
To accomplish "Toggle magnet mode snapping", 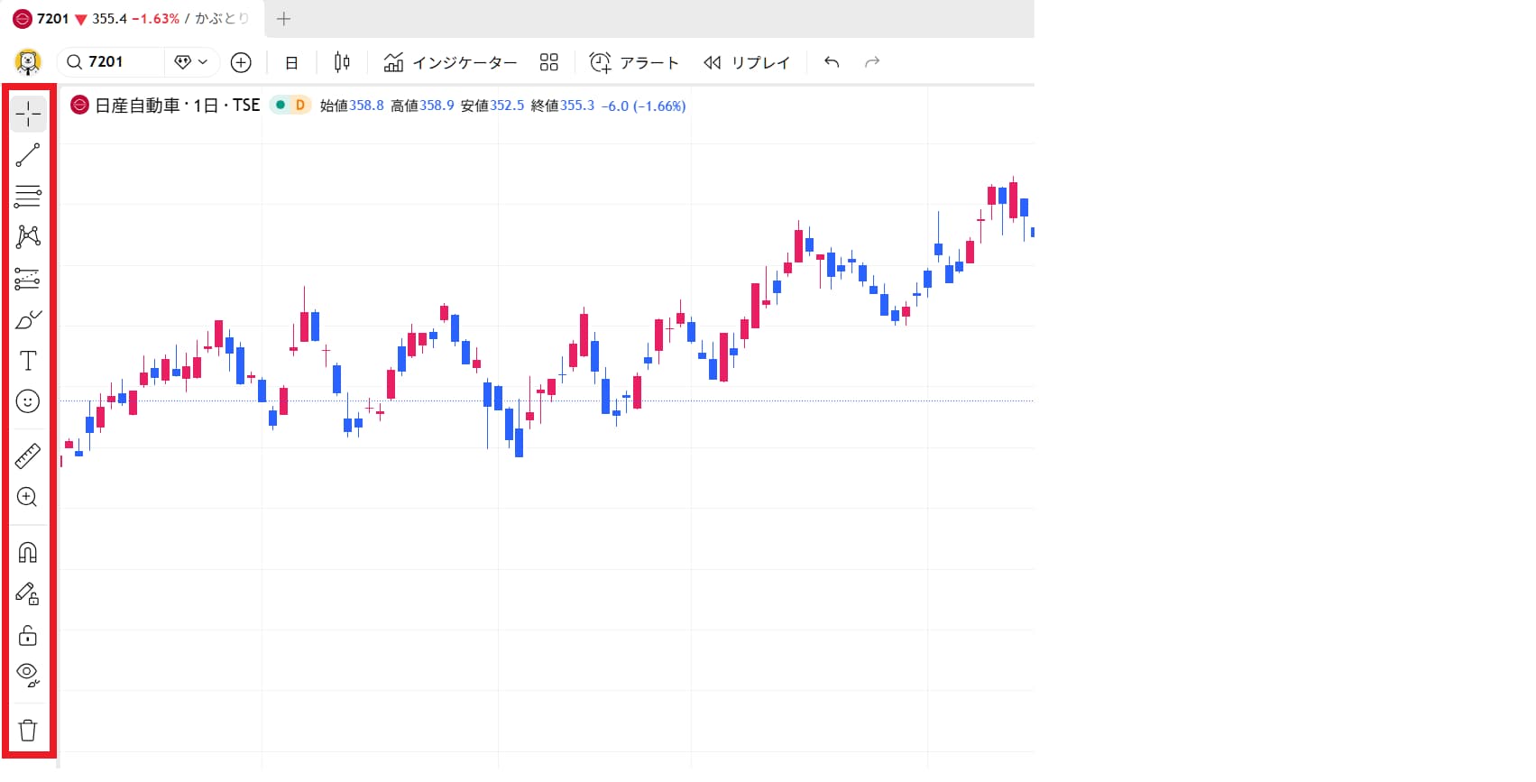I will (x=28, y=552).
